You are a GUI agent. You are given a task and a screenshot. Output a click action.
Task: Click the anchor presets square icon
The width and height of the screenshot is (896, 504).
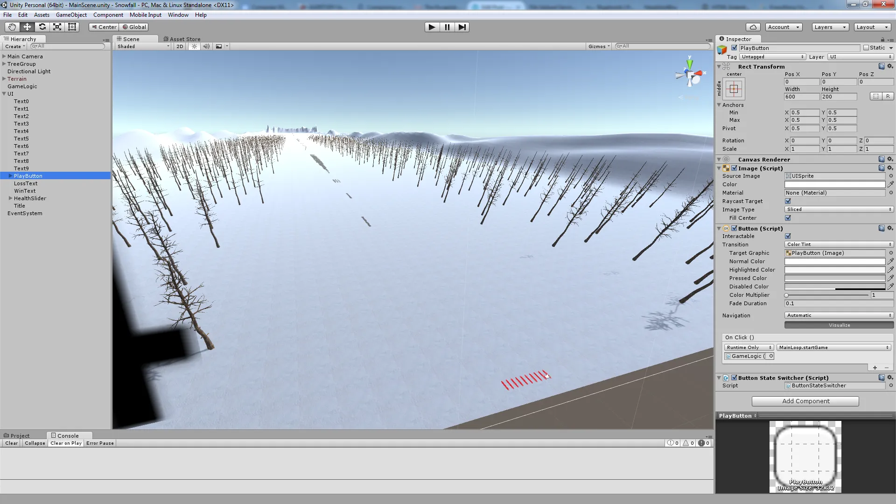point(733,89)
